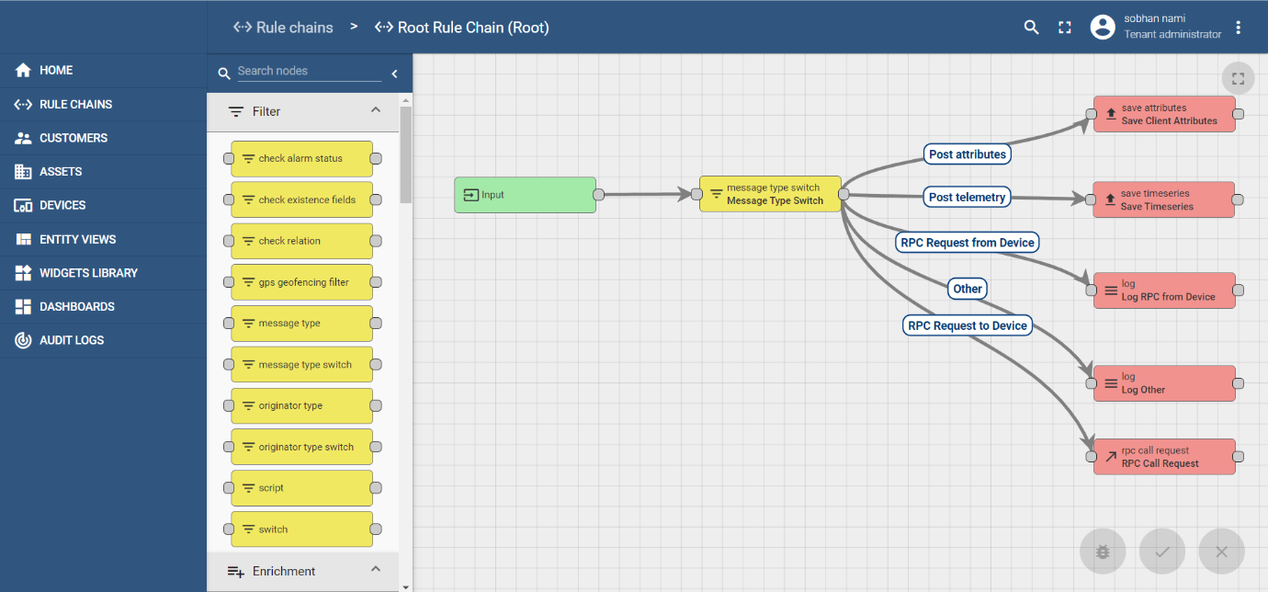1268x592 pixels.
Task: Open Devices from the sidebar
Action: (62, 205)
